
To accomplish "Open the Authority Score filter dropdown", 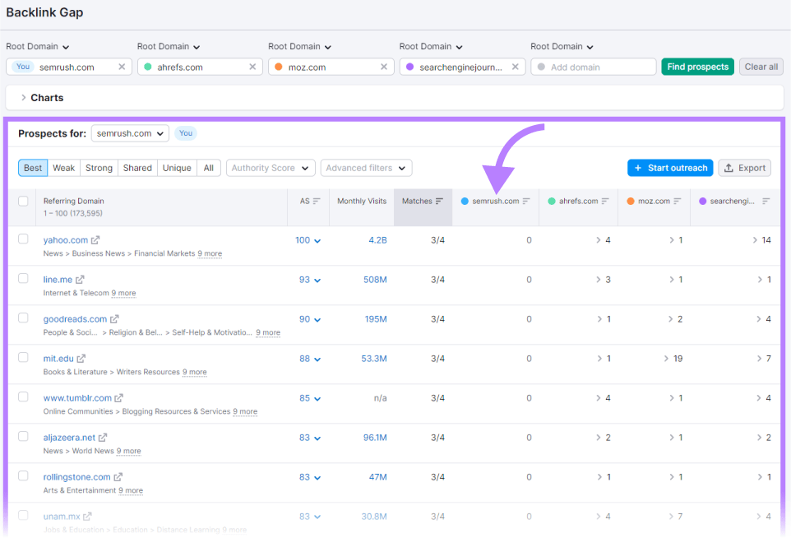I will pyautogui.click(x=271, y=168).
